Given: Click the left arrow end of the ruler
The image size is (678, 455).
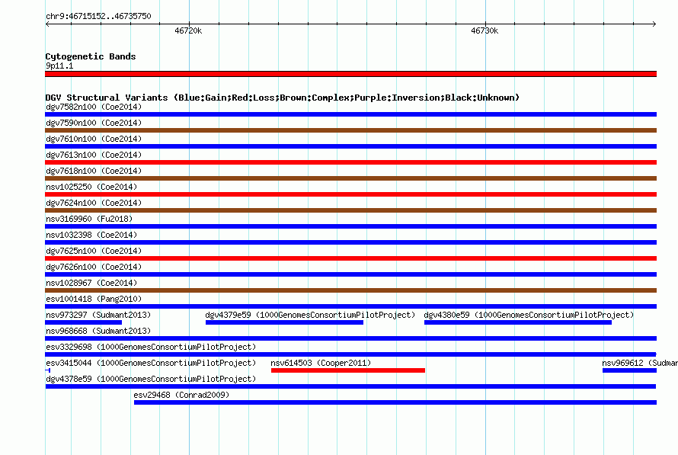Looking at the screenshot, I should (47, 24).
